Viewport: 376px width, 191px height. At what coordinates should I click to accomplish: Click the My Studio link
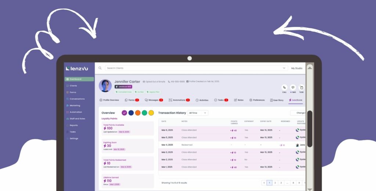297,68
